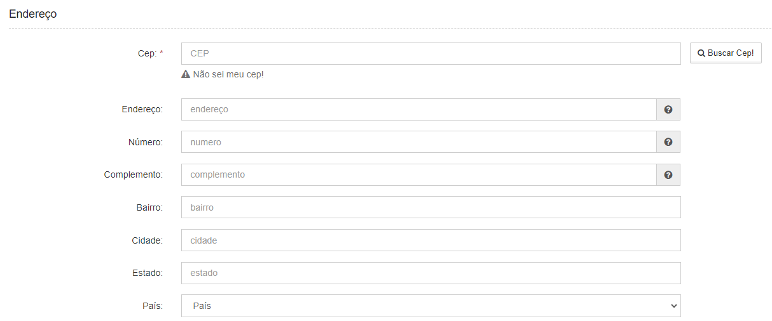Click the Buscar Cep! button

(726, 53)
